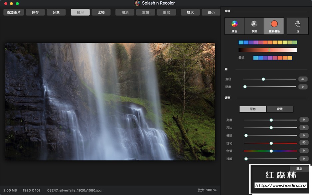Click the 饱和 saturation slider handle

click(x=271, y=143)
